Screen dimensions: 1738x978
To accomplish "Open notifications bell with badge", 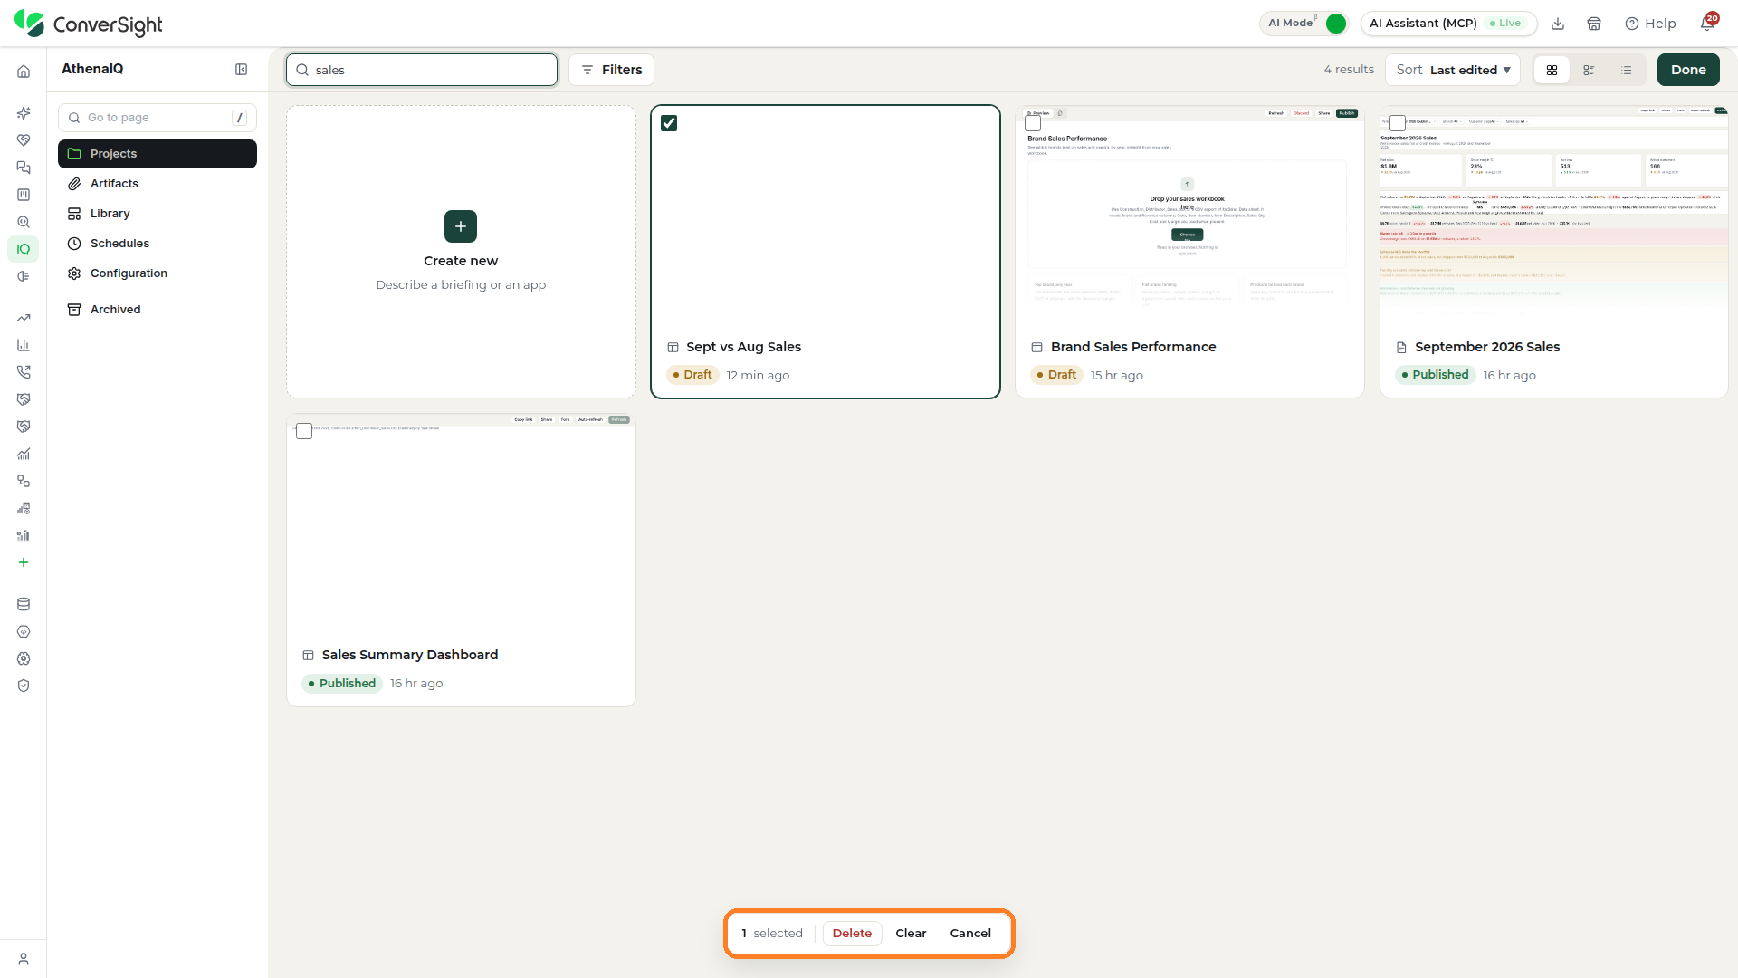I will pyautogui.click(x=1707, y=23).
